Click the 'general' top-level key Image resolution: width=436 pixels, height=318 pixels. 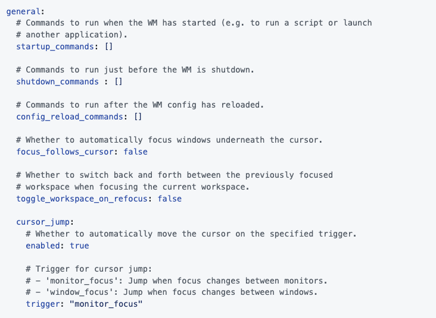23,11
